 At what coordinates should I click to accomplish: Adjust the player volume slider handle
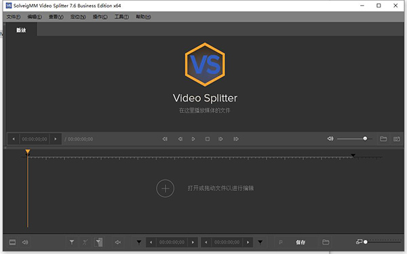pos(365,139)
